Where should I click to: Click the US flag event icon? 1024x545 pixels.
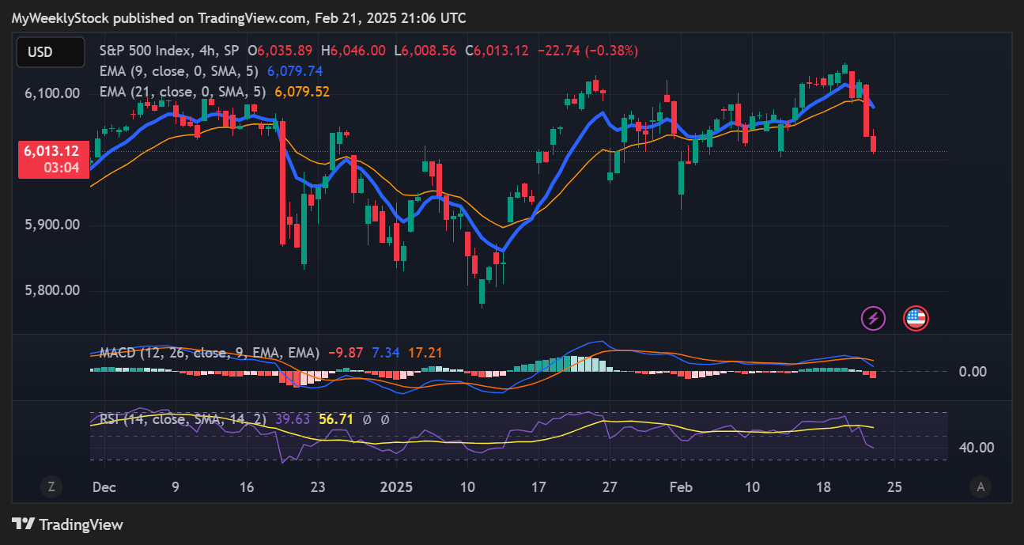coord(916,318)
